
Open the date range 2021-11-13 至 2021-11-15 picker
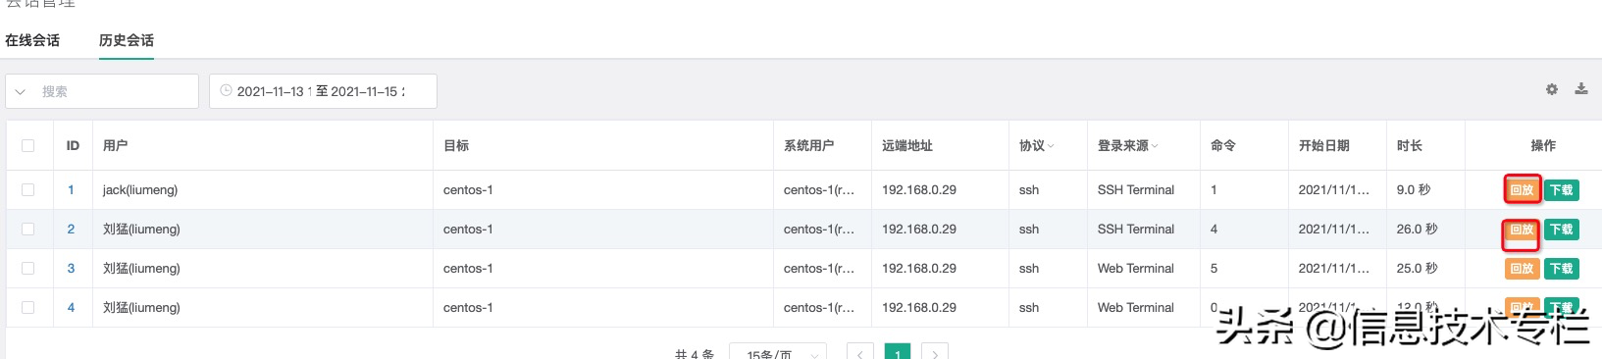(323, 91)
